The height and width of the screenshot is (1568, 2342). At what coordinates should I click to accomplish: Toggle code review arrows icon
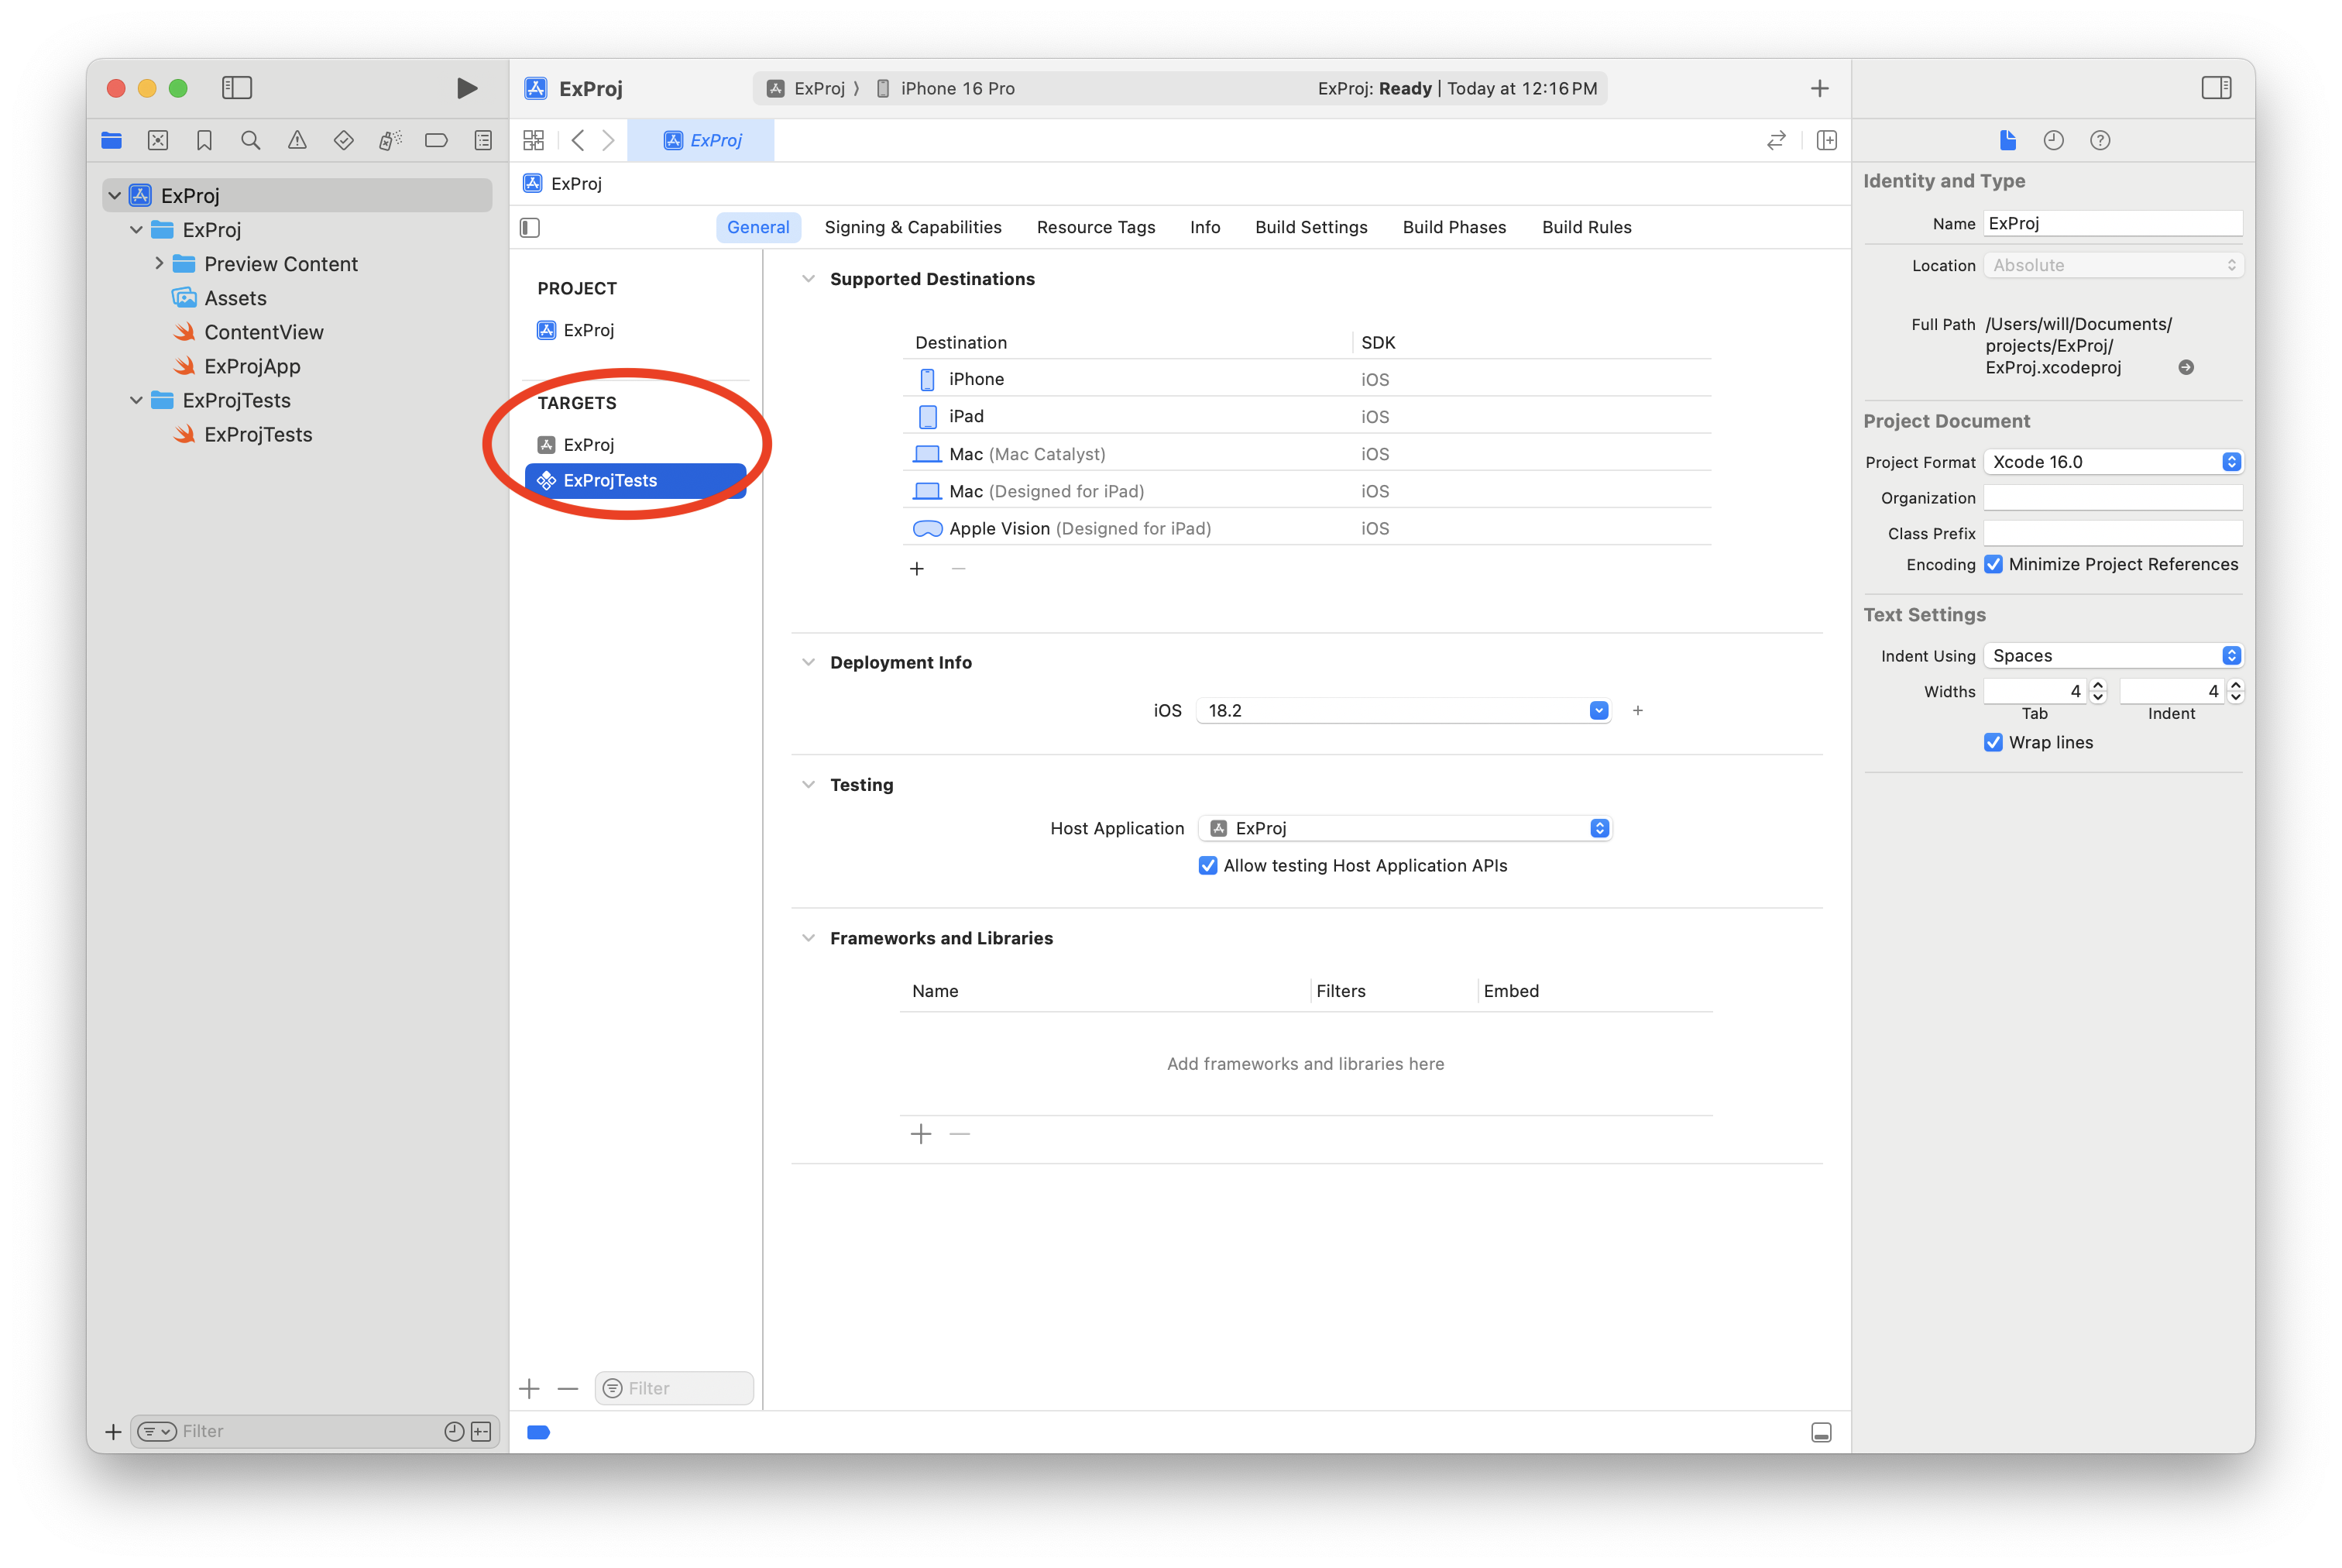point(1776,140)
